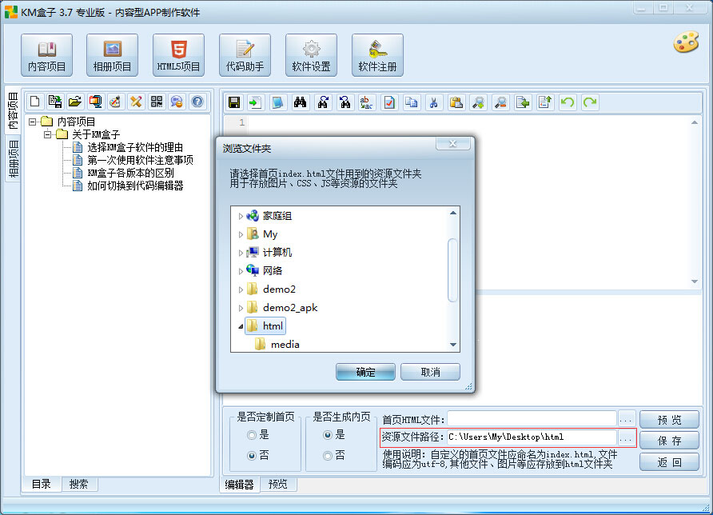This screenshot has height=515, width=713.
Task: Zoom in with the magnifier plus icon
Action: [478, 102]
